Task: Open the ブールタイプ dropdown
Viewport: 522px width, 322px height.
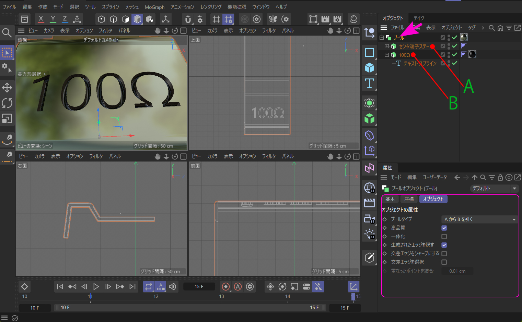Action: [479, 219]
